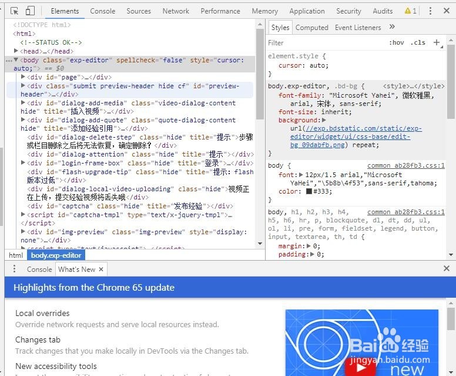Select the dialog-attention div node
This screenshot has width=456, height=376.
pyautogui.click(x=140, y=154)
